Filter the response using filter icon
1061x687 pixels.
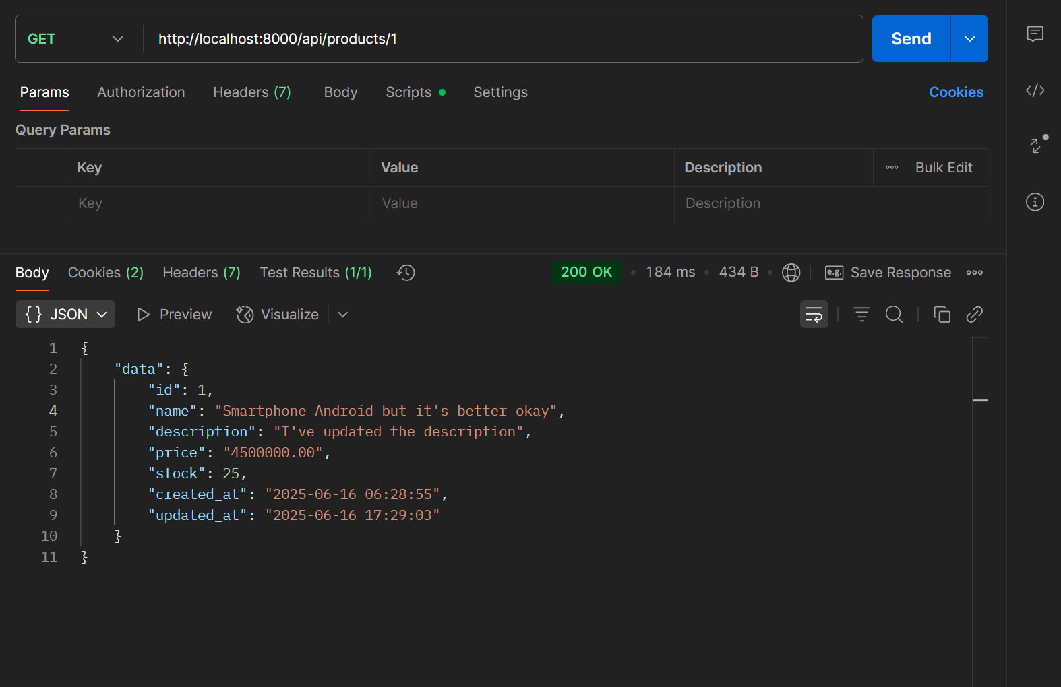[x=861, y=315]
